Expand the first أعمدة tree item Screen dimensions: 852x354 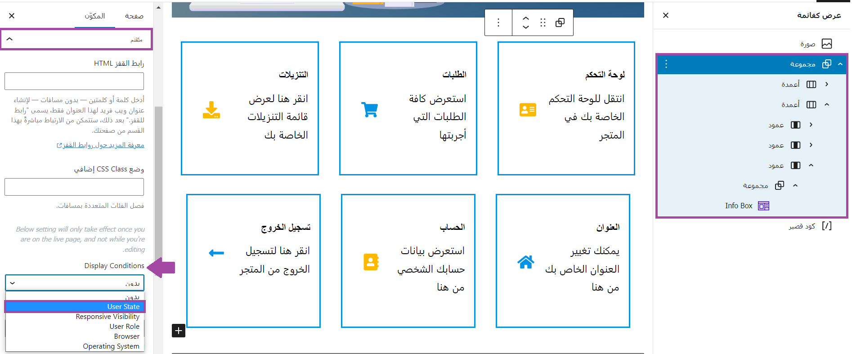tap(827, 84)
